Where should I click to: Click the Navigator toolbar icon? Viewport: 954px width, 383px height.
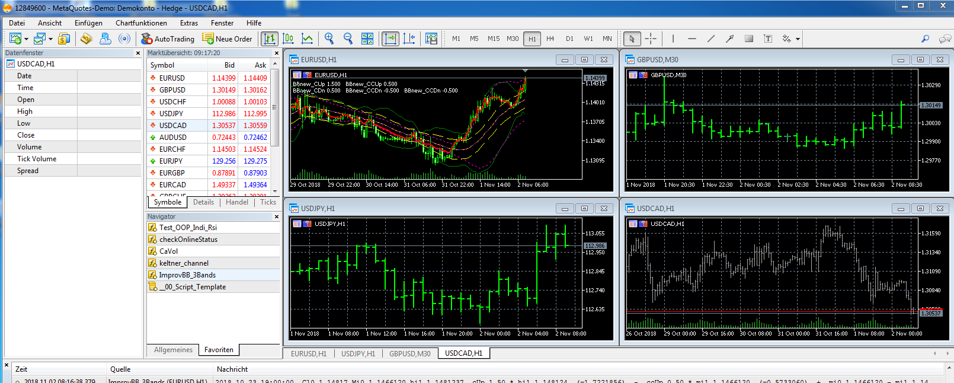click(x=105, y=39)
